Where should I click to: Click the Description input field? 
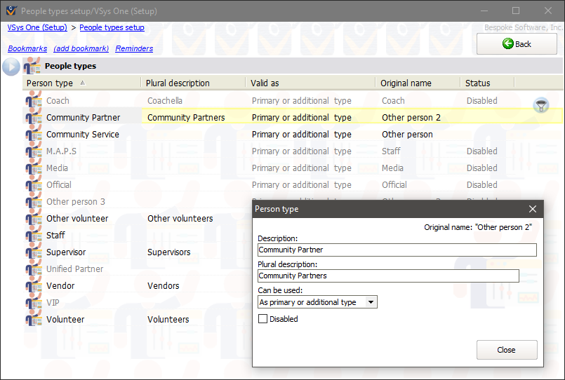[x=397, y=250]
